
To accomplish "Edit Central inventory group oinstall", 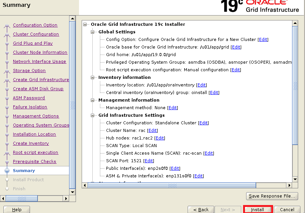I will point(214,92).
